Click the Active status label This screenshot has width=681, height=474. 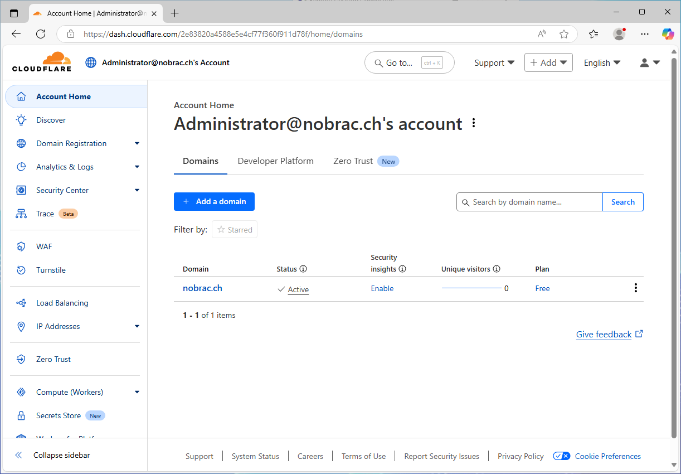[298, 289]
